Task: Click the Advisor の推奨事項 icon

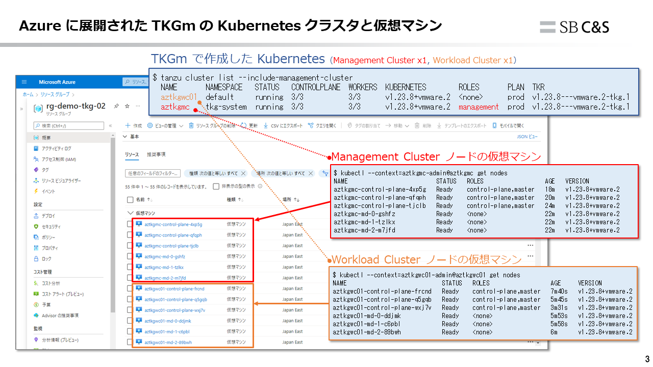Action: [36, 315]
